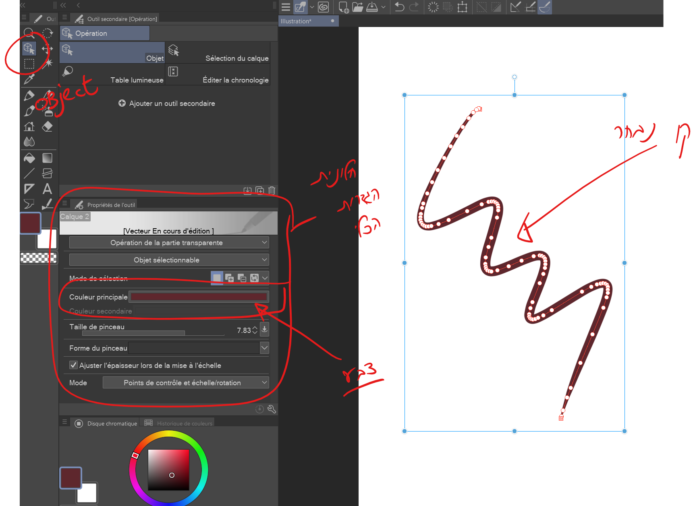Screen dimensions: 691x506
Task: Select the Rotate view tool
Action: (48, 33)
